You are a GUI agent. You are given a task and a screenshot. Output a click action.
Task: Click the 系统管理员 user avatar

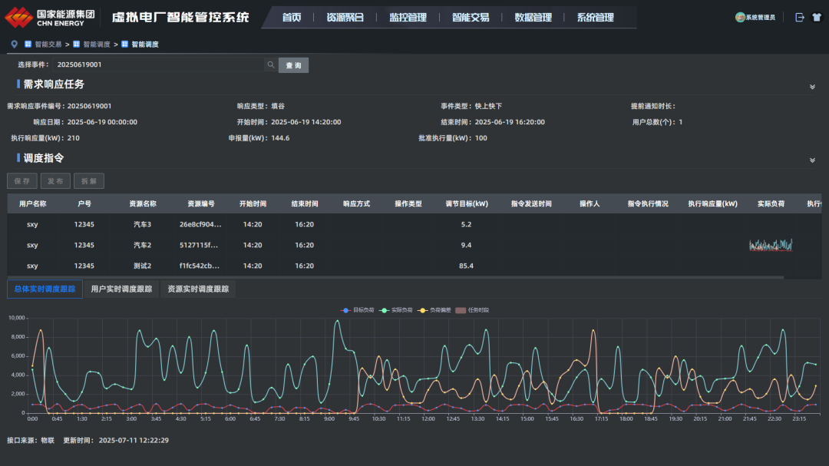pos(740,17)
